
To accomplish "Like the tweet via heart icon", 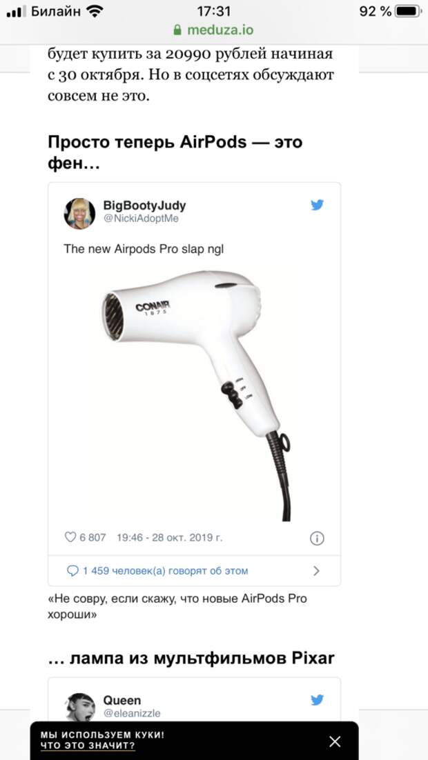I will point(70,537).
